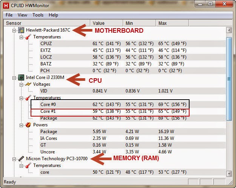Click the Sensor column header
The width and height of the screenshot is (236, 188).
point(47,23)
